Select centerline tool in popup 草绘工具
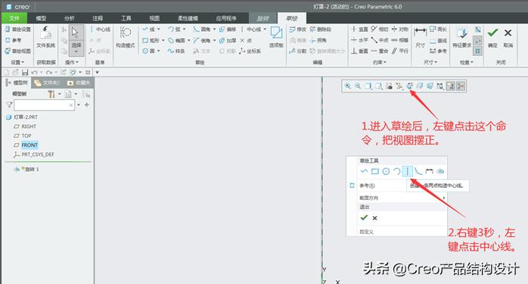The image size is (528, 284). click(408, 171)
